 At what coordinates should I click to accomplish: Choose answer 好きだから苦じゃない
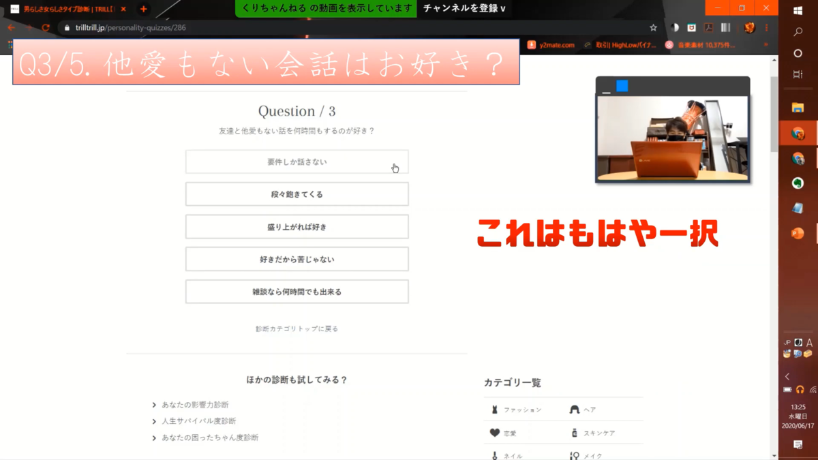click(297, 260)
